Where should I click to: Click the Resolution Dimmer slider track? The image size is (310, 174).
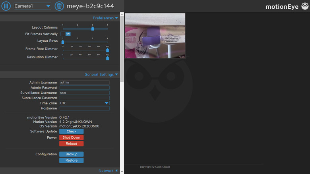pos(85,58)
